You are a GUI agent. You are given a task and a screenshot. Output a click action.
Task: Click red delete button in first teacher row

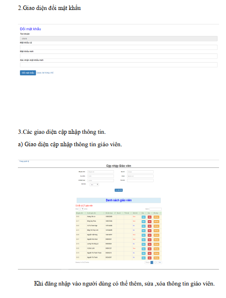point(150,217)
